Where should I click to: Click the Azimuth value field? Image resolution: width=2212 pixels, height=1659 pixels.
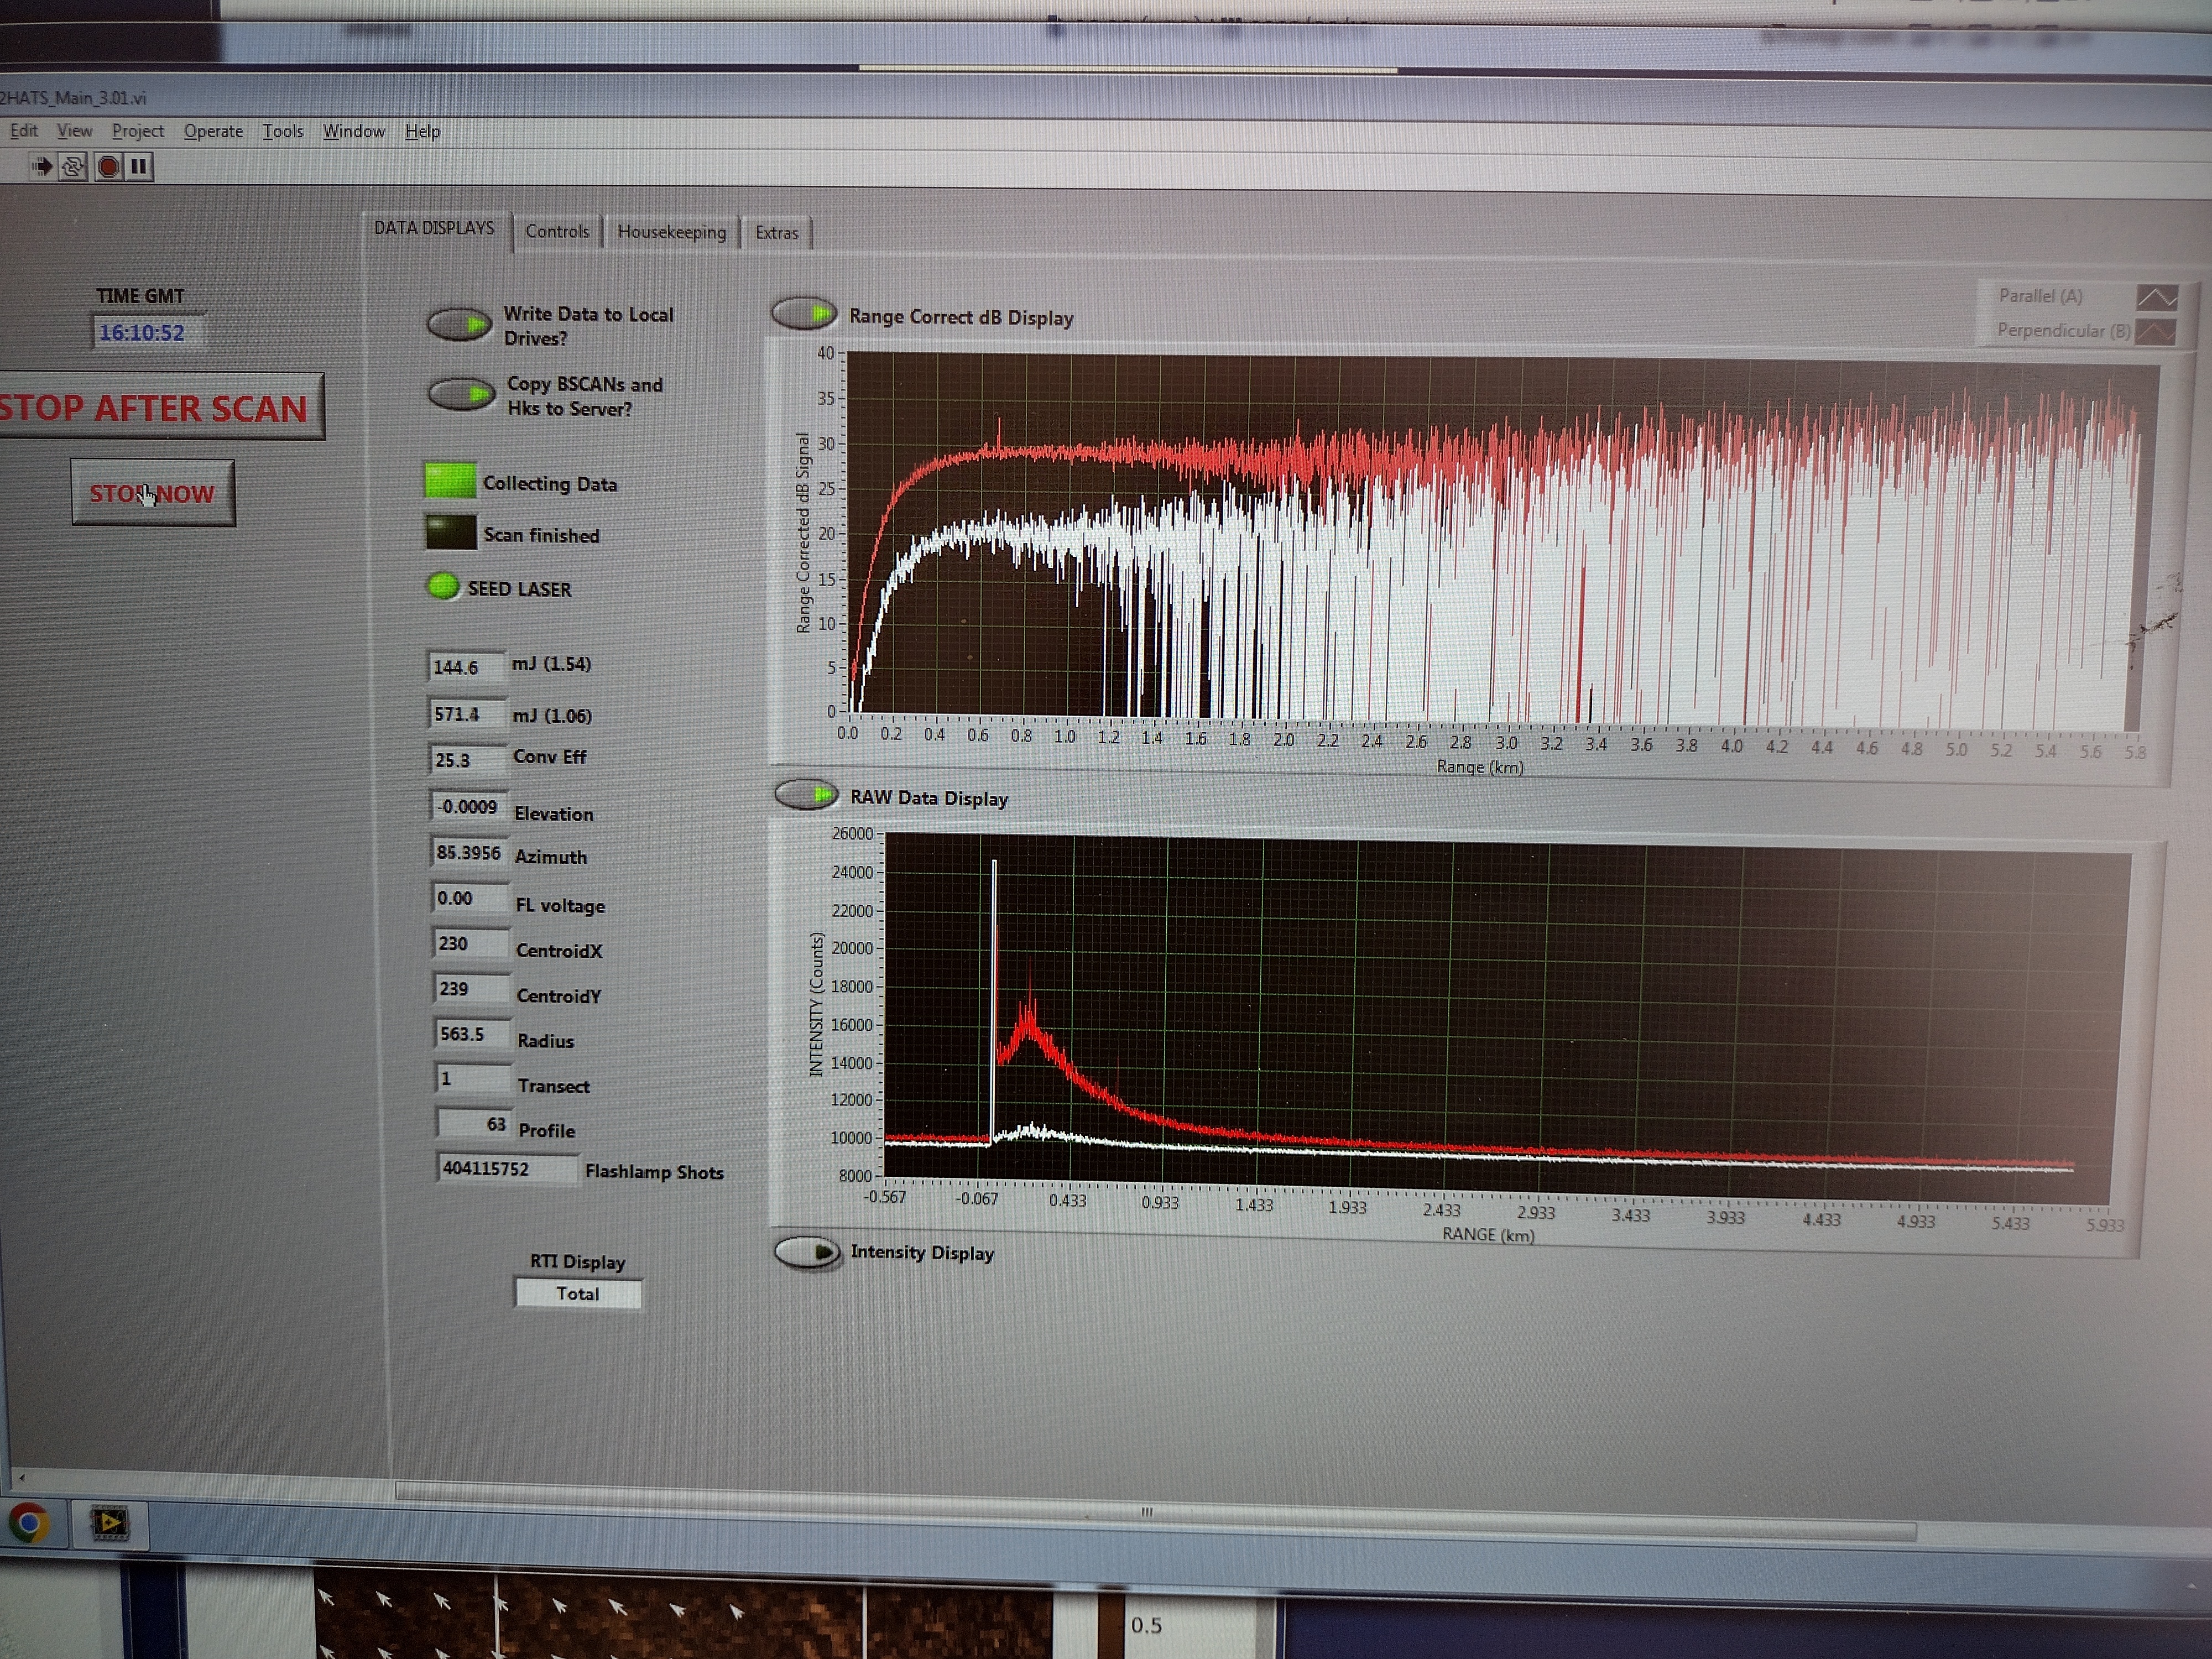pyautogui.click(x=468, y=853)
